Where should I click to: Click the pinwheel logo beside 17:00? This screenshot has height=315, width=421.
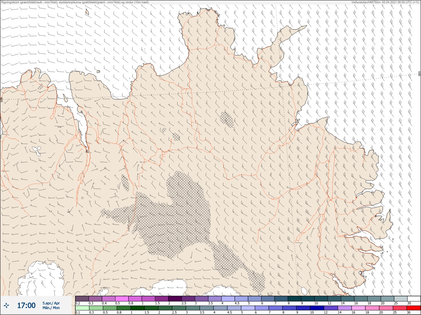point(7,305)
